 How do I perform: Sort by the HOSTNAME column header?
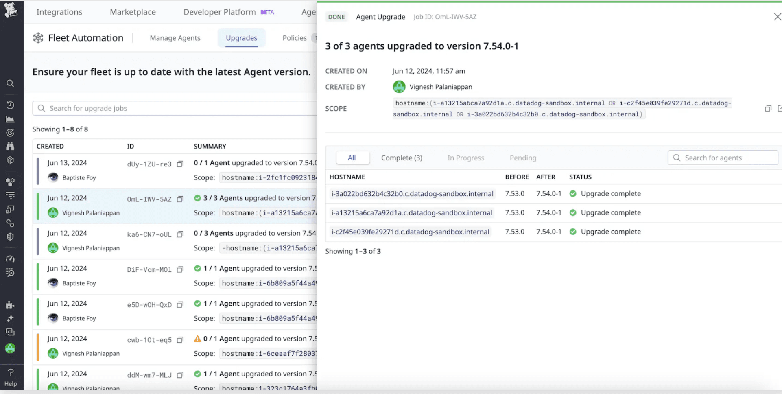347,177
